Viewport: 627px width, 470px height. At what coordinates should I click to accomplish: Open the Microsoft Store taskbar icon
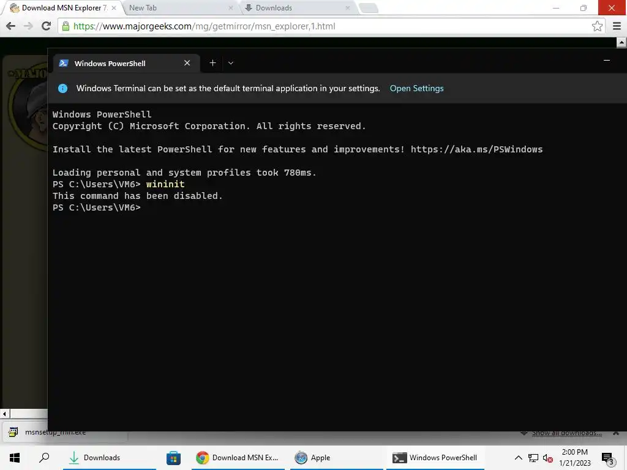[x=173, y=458]
